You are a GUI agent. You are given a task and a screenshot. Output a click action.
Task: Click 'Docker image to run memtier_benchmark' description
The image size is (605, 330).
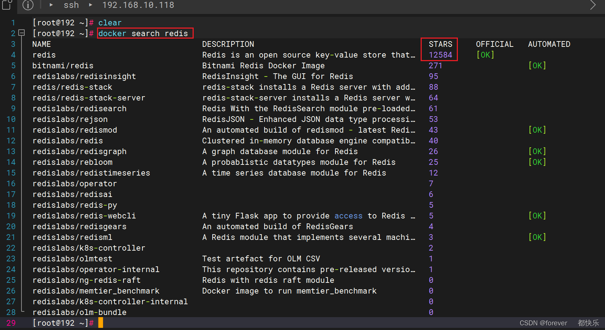click(x=290, y=291)
